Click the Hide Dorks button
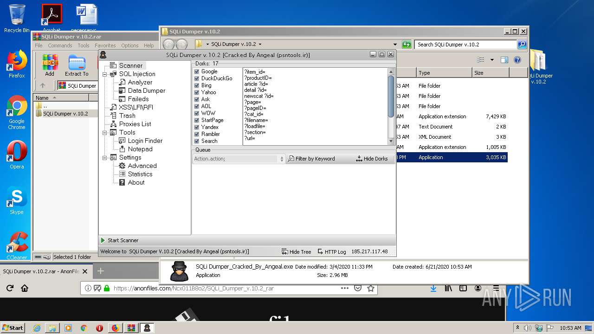Viewport: 594px width, 334px height. click(372, 159)
